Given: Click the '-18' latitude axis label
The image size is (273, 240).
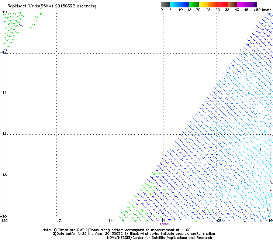Looking at the screenshot, I should click(x=3, y=175).
